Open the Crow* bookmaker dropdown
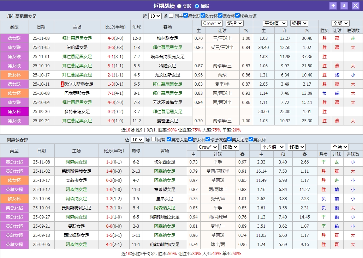 pyautogui.click(x=212, y=23)
